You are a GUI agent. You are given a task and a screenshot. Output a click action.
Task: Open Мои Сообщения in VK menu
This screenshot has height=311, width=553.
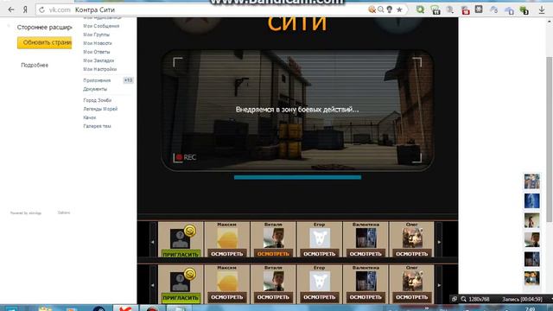(101, 26)
